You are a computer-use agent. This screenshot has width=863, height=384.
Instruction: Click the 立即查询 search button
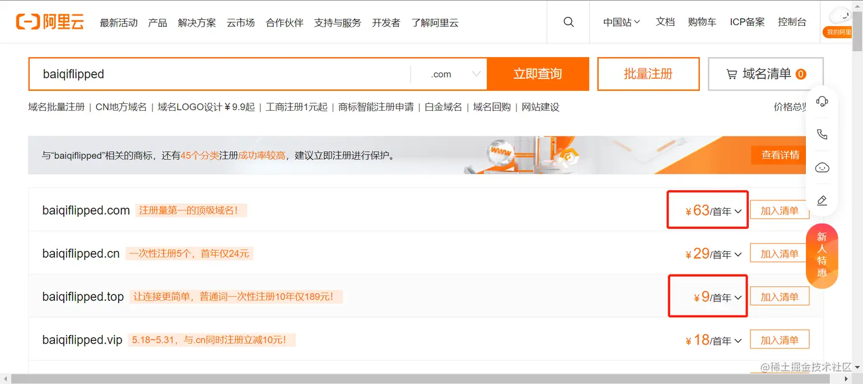click(538, 74)
